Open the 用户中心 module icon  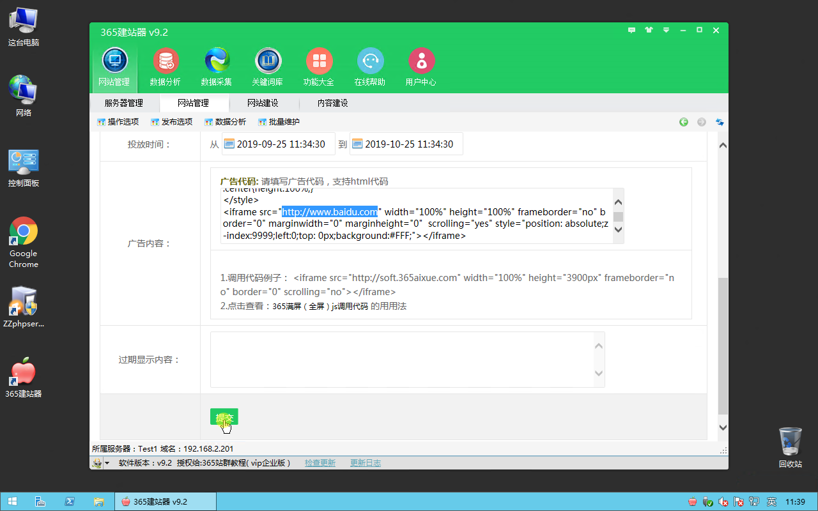(421, 67)
